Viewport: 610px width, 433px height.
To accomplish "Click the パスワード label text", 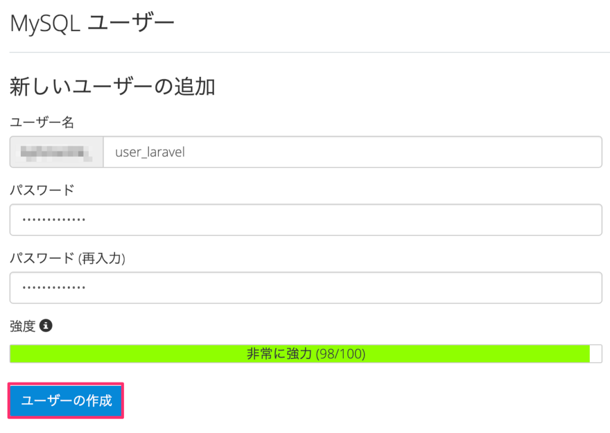I will (42, 190).
